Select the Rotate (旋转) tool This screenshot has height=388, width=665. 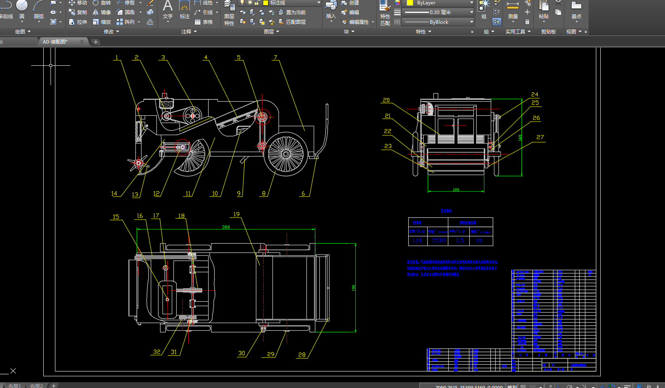point(101,3)
